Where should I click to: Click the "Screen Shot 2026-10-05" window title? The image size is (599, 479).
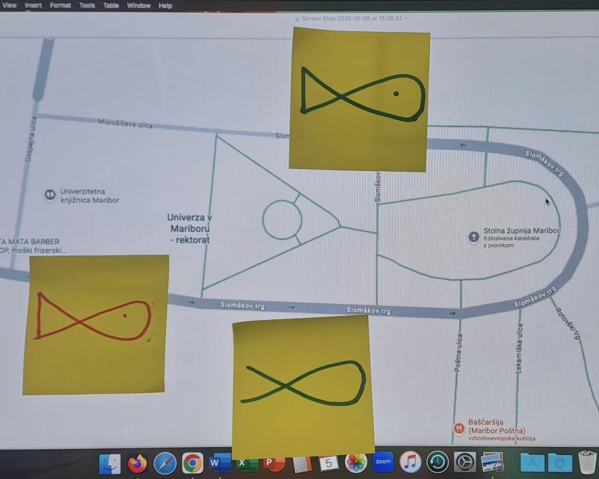(352, 18)
